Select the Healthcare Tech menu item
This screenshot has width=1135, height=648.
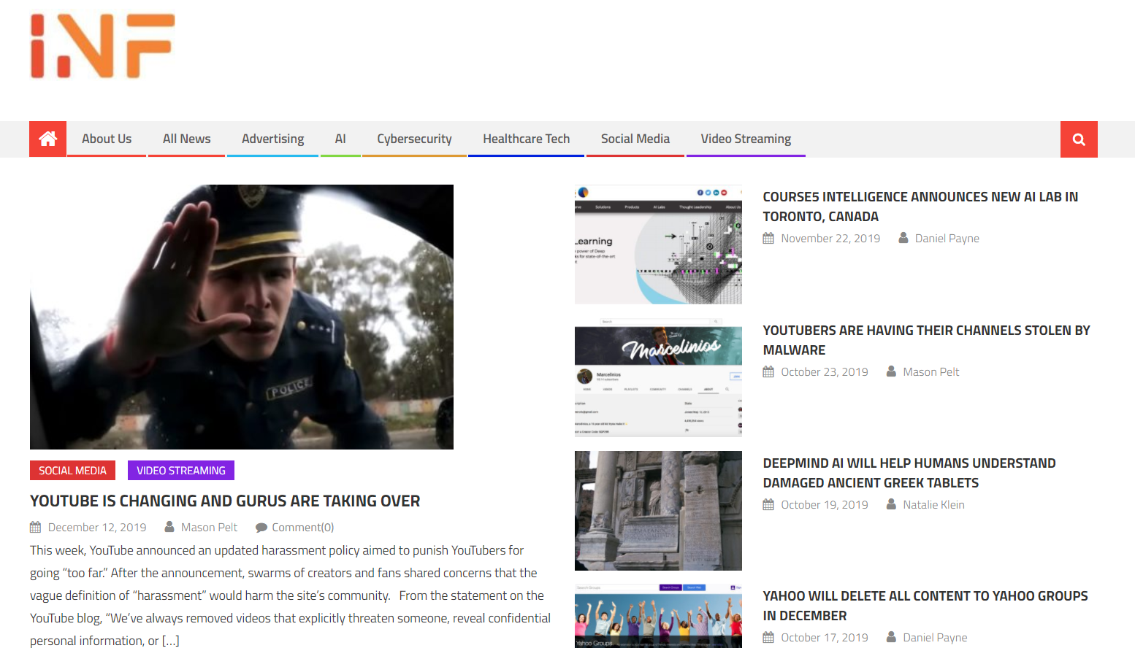coord(526,139)
